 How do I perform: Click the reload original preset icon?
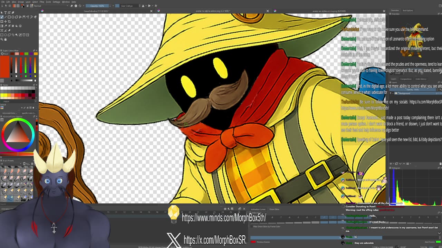tap(80, 6)
